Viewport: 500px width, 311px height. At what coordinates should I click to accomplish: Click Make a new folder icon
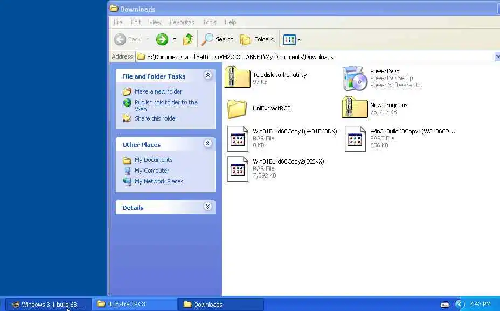coord(127,91)
